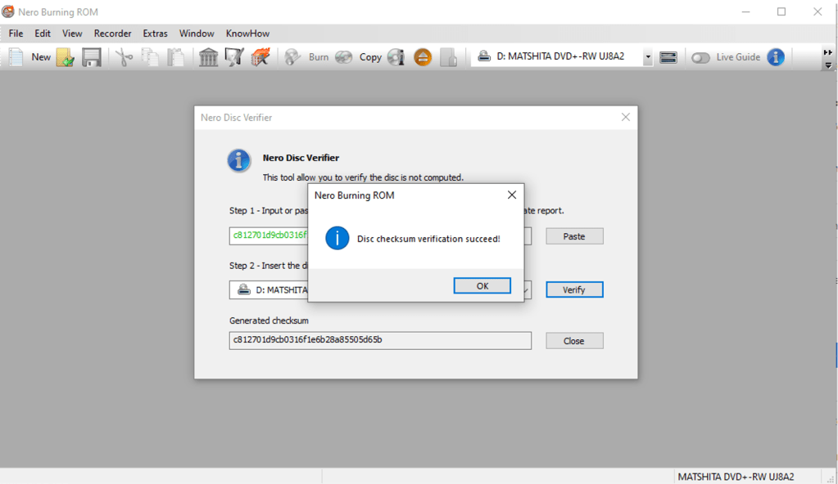Viewport: 838px width, 484px height.
Task: Click the Paste button
Action: (574, 236)
